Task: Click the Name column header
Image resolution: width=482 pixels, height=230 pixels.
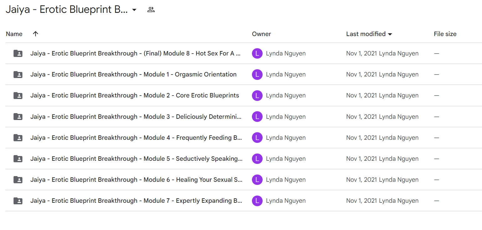Action: [x=14, y=34]
